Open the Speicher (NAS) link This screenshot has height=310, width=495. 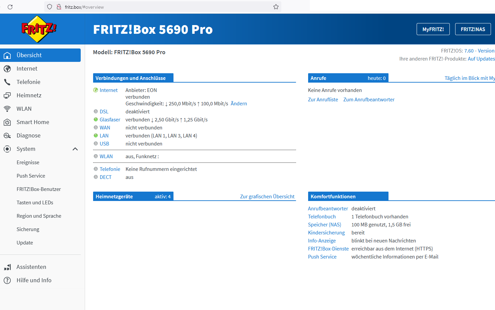click(x=325, y=225)
